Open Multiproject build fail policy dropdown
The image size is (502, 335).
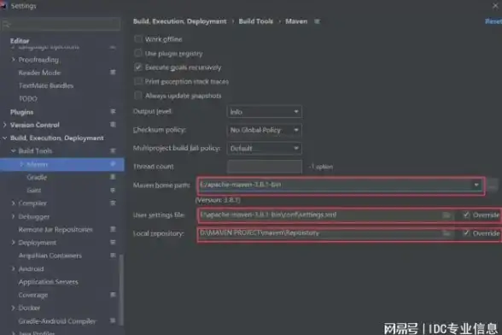pyautogui.click(x=265, y=148)
